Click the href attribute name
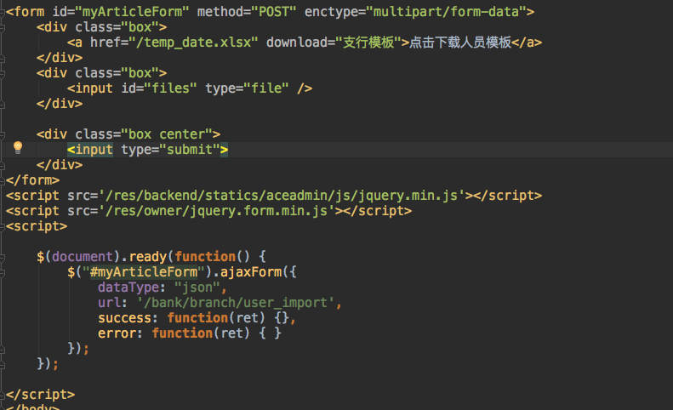This screenshot has height=410, width=673. (x=105, y=42)
